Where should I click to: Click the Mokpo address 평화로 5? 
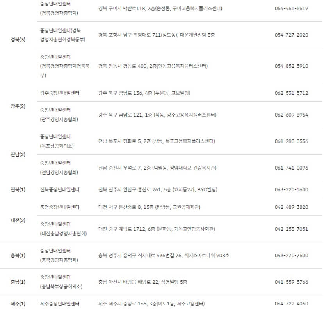[x=157, y=141]
